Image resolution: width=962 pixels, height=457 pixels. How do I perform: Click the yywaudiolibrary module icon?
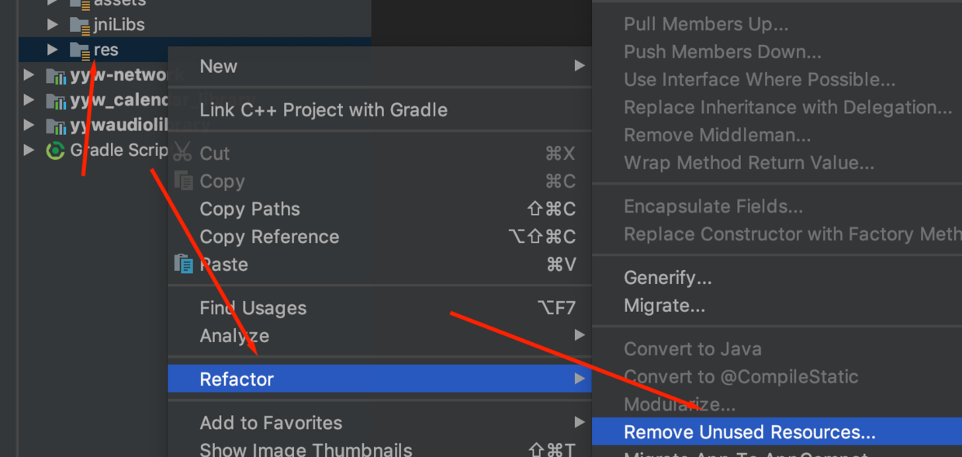56,126
